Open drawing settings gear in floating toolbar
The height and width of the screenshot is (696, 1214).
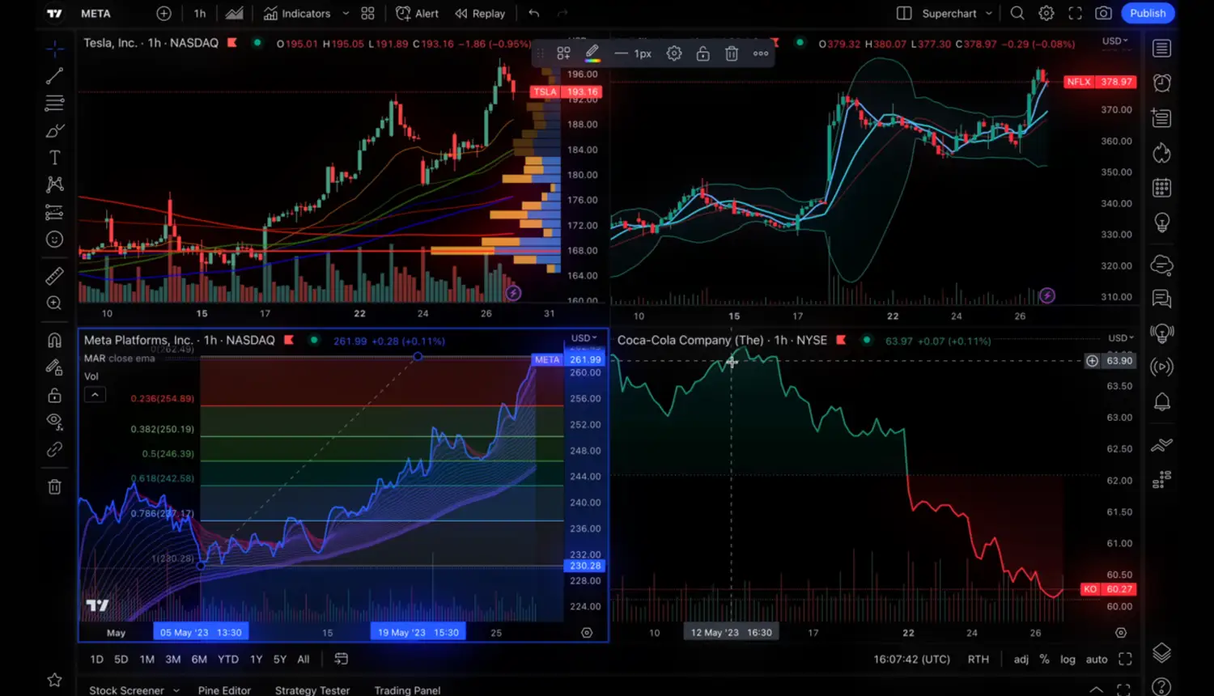tap(673, 53)
